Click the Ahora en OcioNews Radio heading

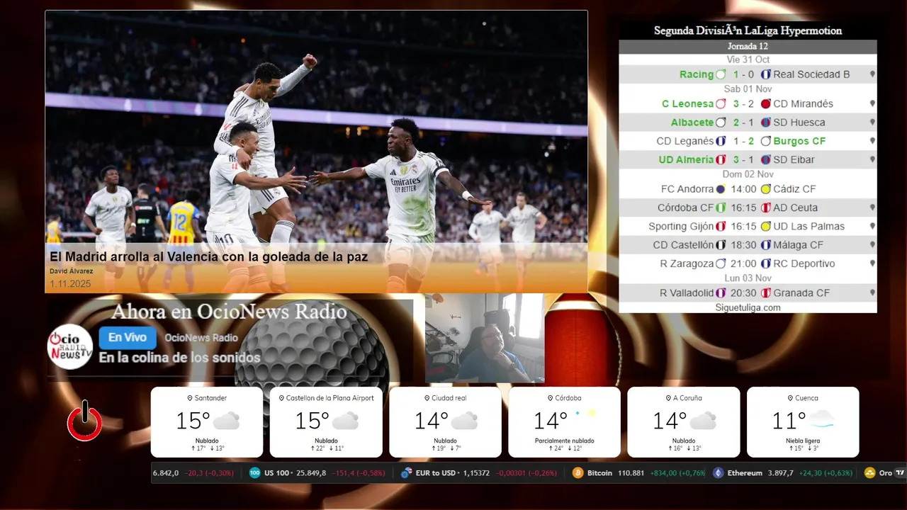230,312
